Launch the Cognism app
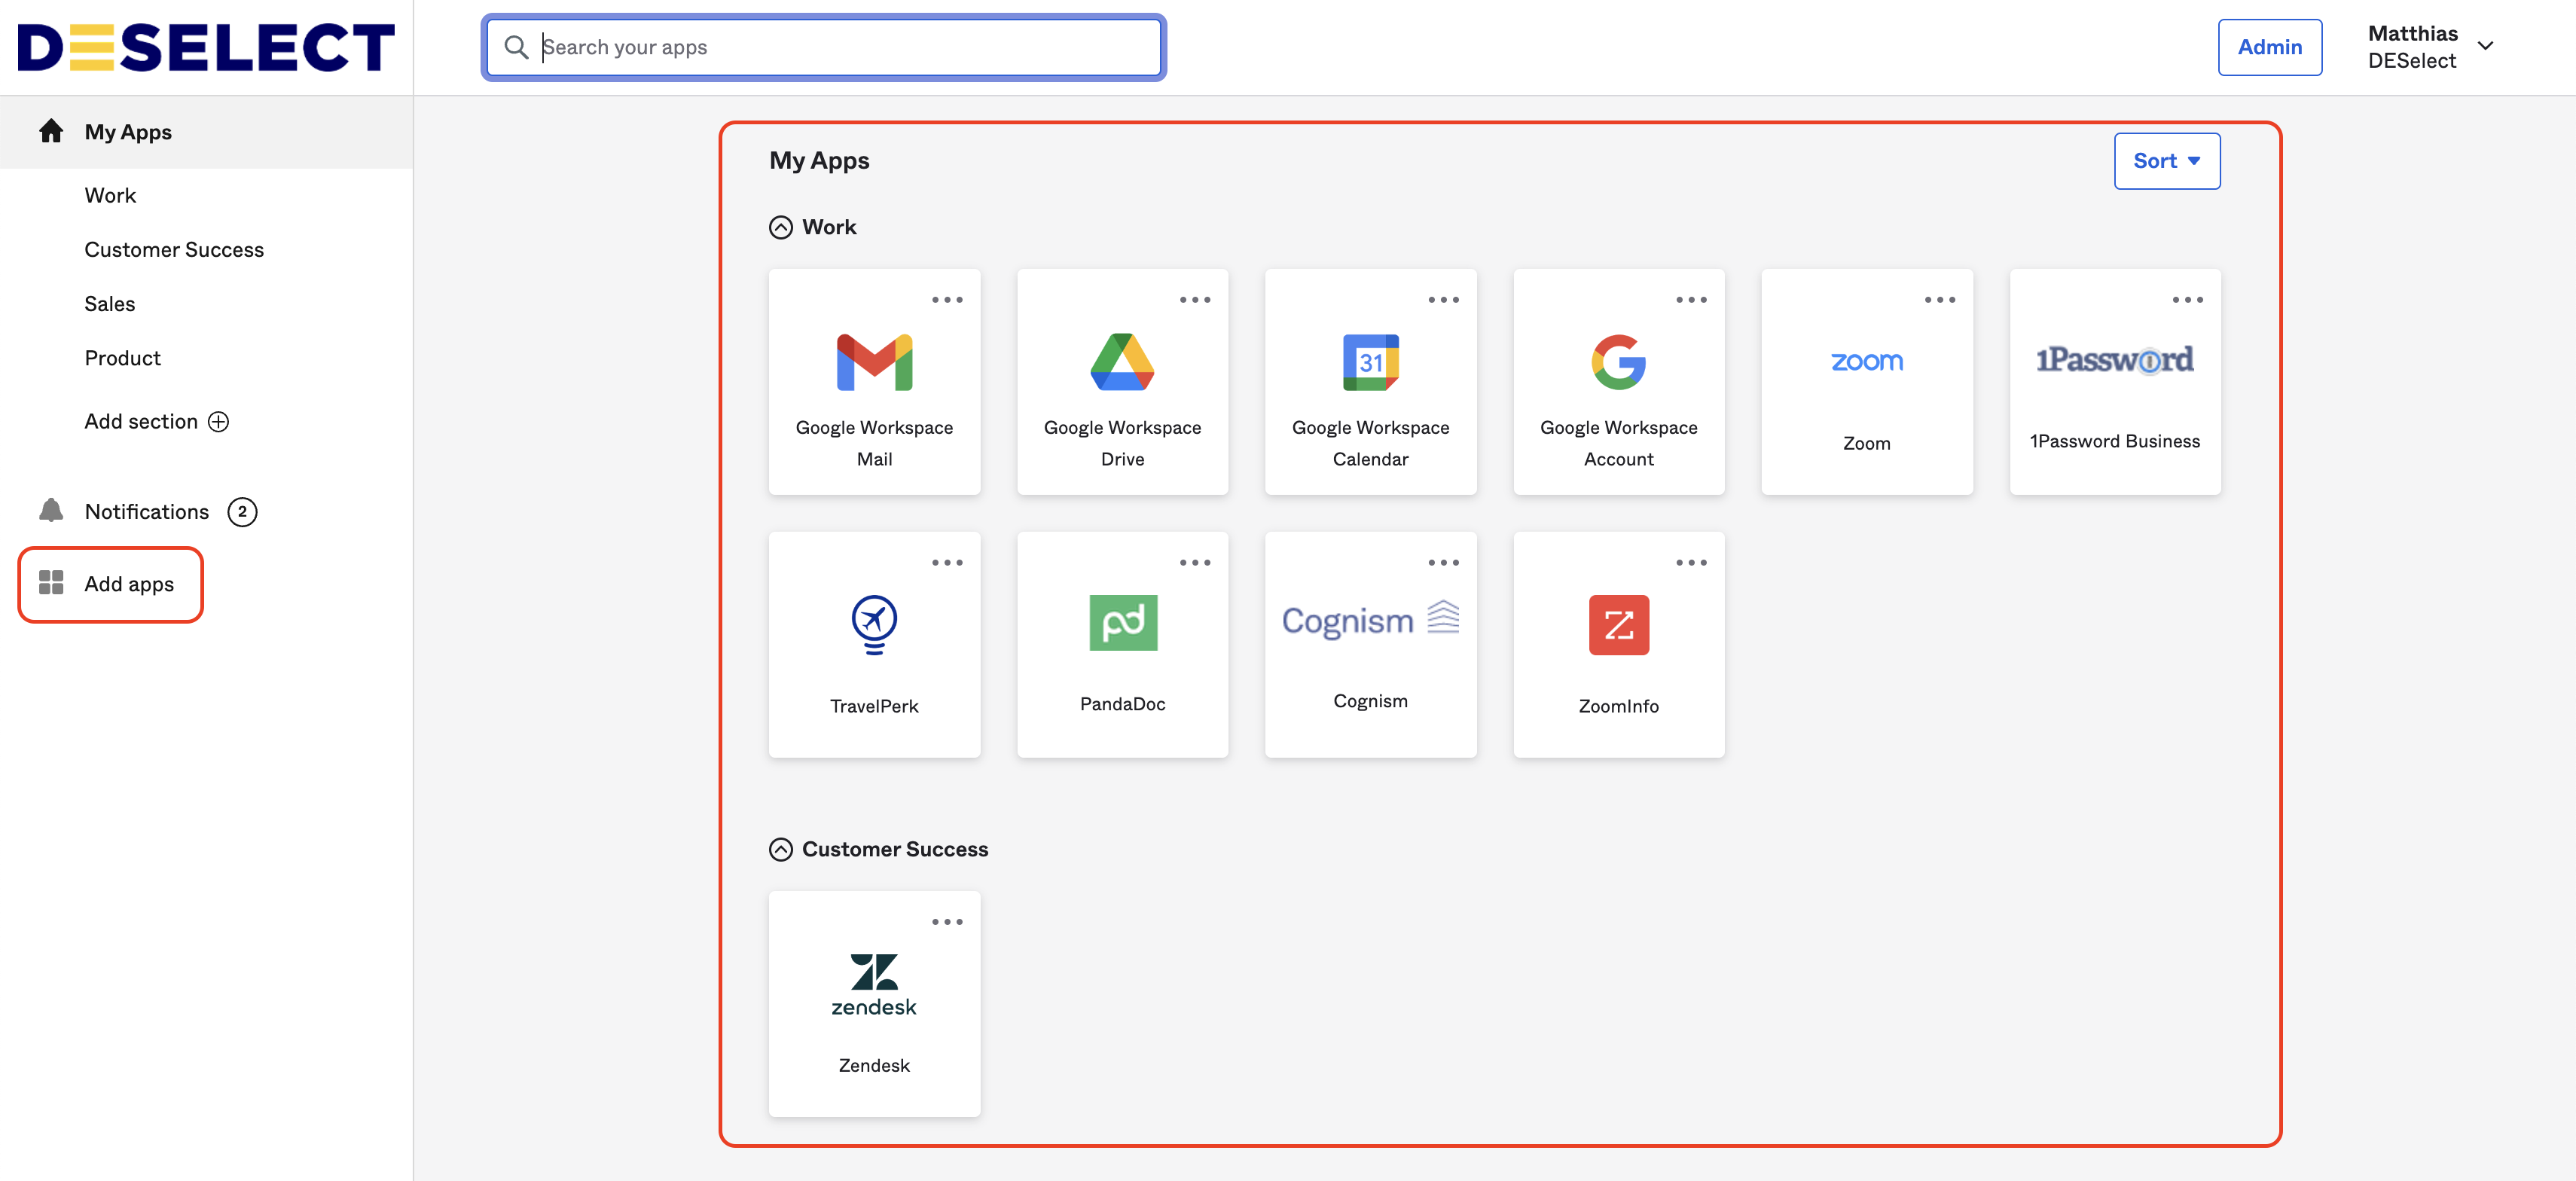Viewport: 2576px width, 1181px height. 1370,645
